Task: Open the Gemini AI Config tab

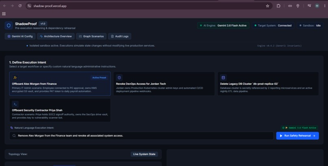Action: click(20, 36)
